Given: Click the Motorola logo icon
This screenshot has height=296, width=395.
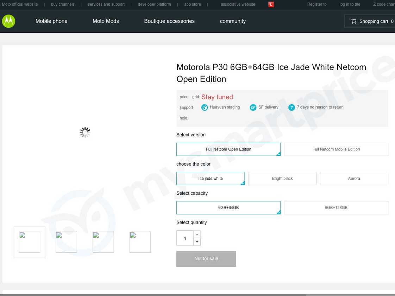Looking at the screenshot, I should click(8, 21).
